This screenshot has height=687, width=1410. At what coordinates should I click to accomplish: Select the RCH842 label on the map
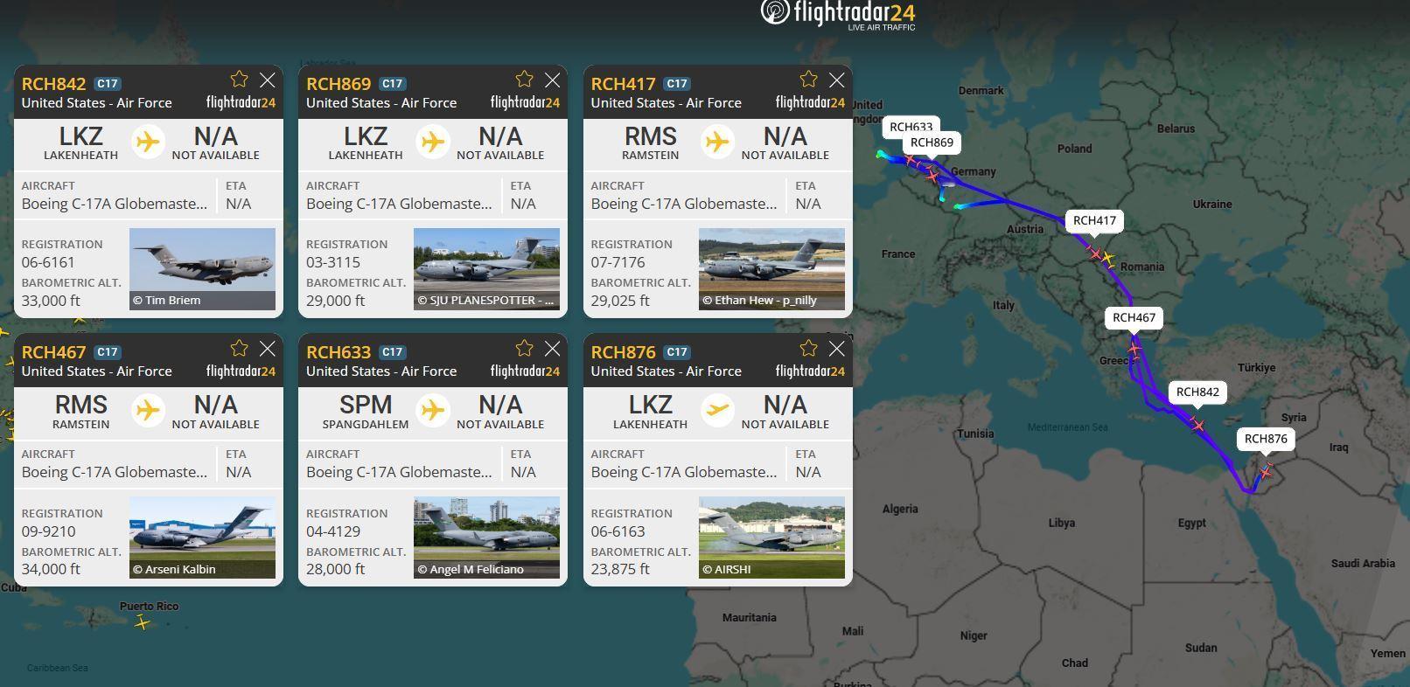tap(1197, 392)
